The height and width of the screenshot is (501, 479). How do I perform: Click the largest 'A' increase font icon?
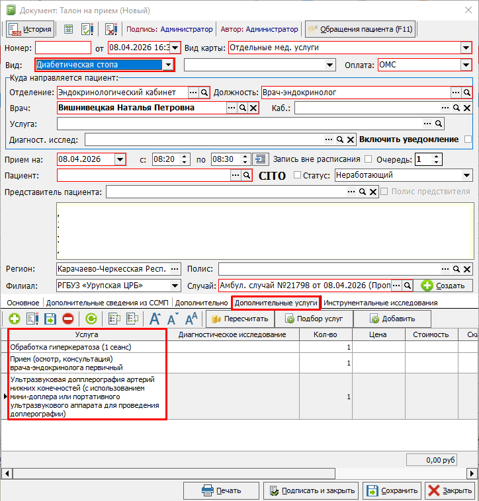click(x=155, y=319)
